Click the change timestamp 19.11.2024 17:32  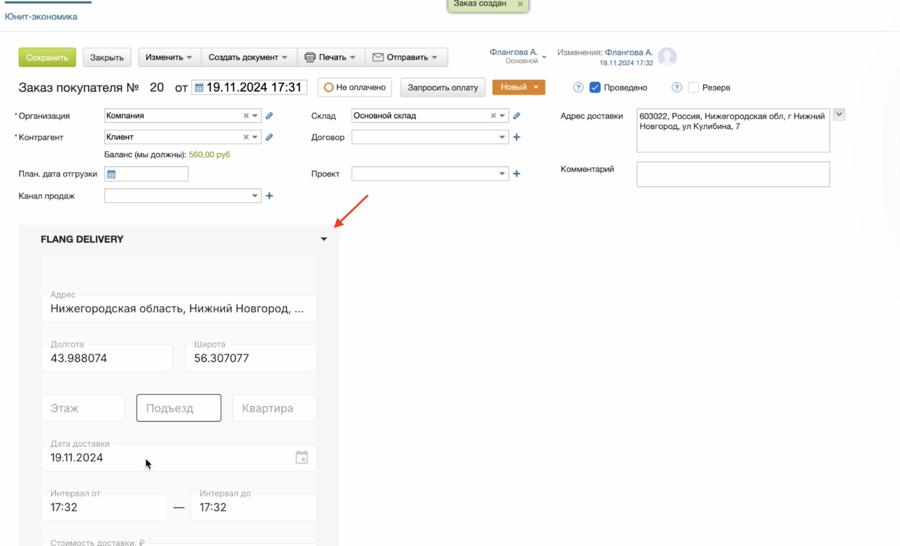(x=626, y=63)
